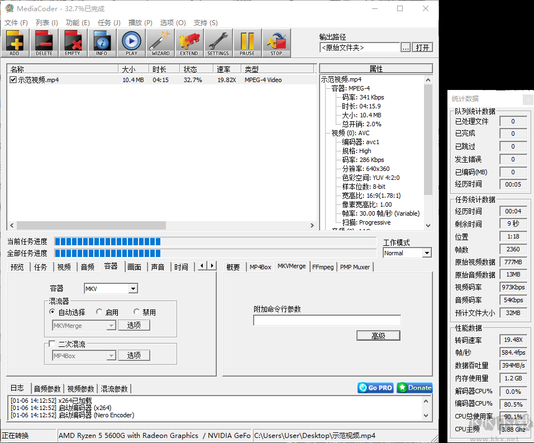Image resolution: width=534 pixels, height=443 pixels.
Task: Click the ADD icon to add files
Action: [x=15, y=43]
